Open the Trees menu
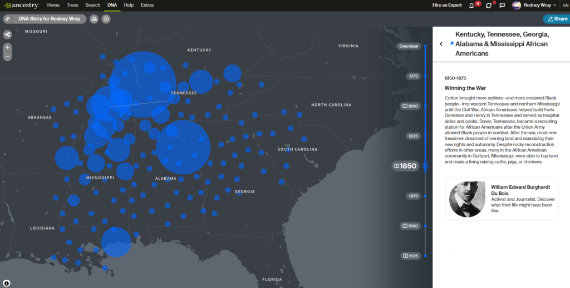Screen dimensions: 570x288 coord(72,5)
